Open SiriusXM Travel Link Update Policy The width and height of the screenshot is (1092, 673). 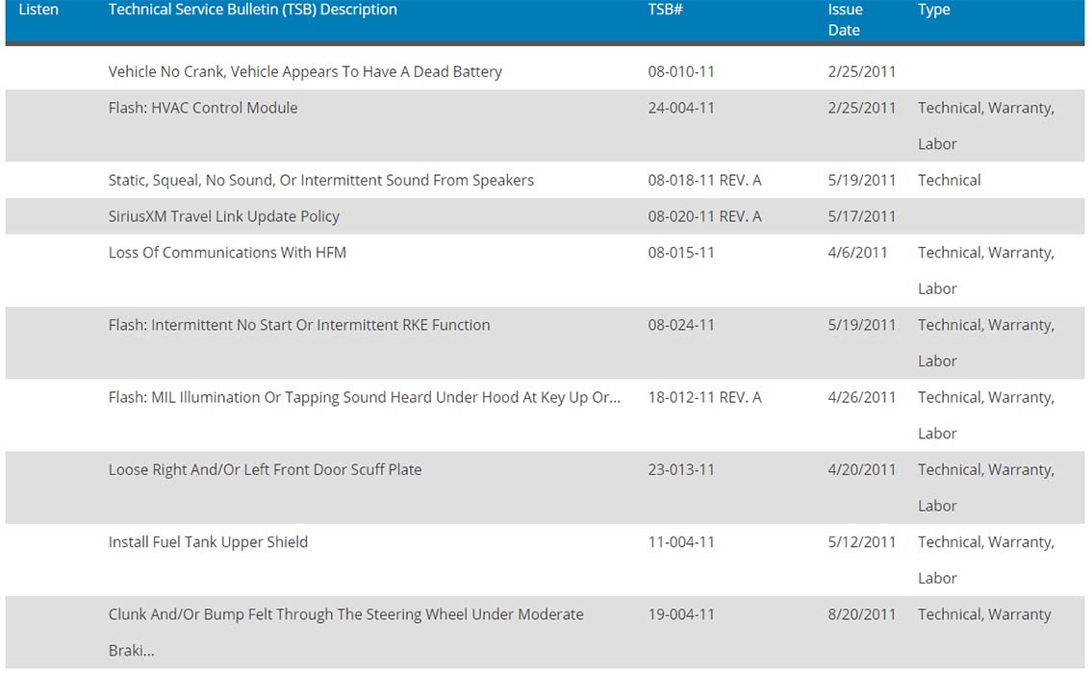[x=223, y=216]
